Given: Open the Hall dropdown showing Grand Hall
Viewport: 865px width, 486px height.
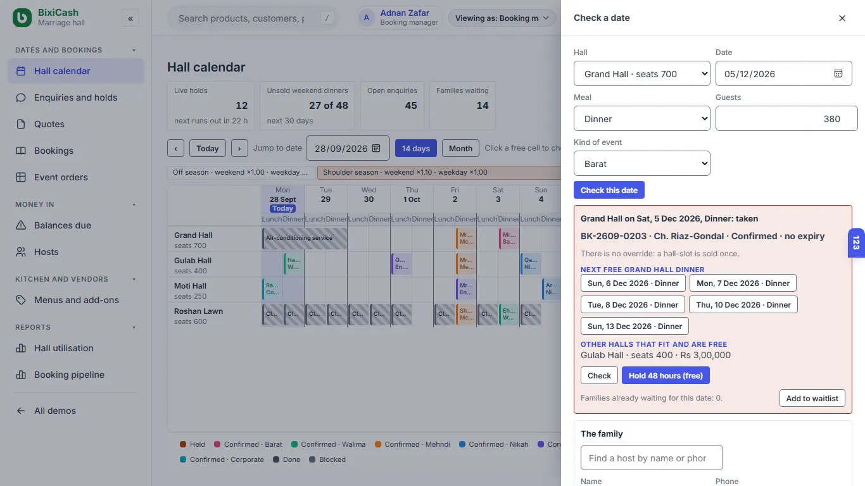Looking at the screenshot, I should [x=642, y=73].
